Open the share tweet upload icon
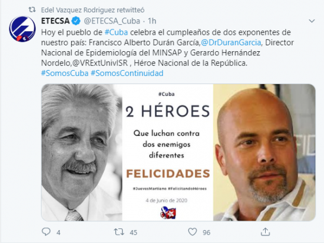The height and width of the screenshot is (243, 324). [x=265, y=232]
